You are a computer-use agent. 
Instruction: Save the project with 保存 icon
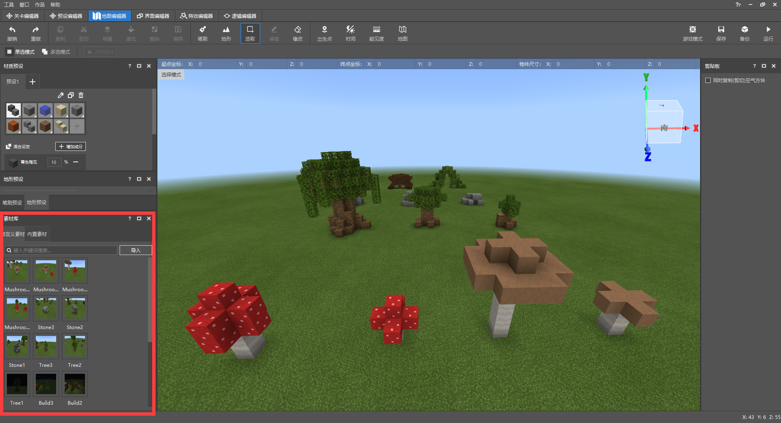click(x=721, y=33)
